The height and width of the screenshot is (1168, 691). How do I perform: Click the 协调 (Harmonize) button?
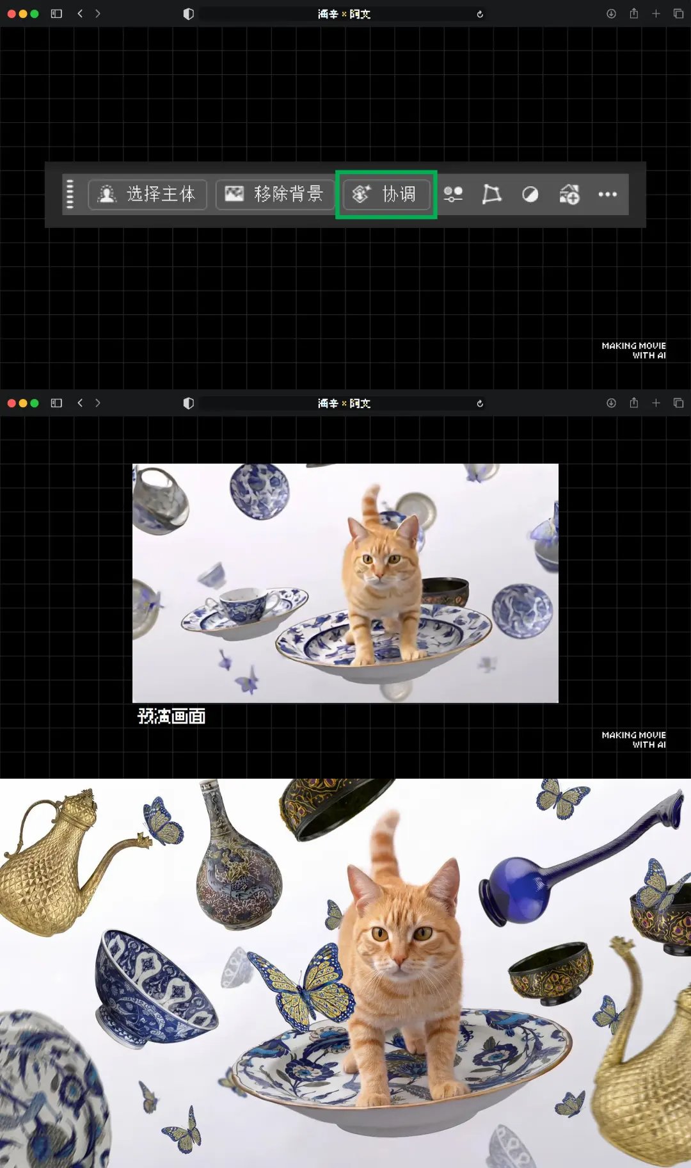pyautogui.click(x=386, y=194)
